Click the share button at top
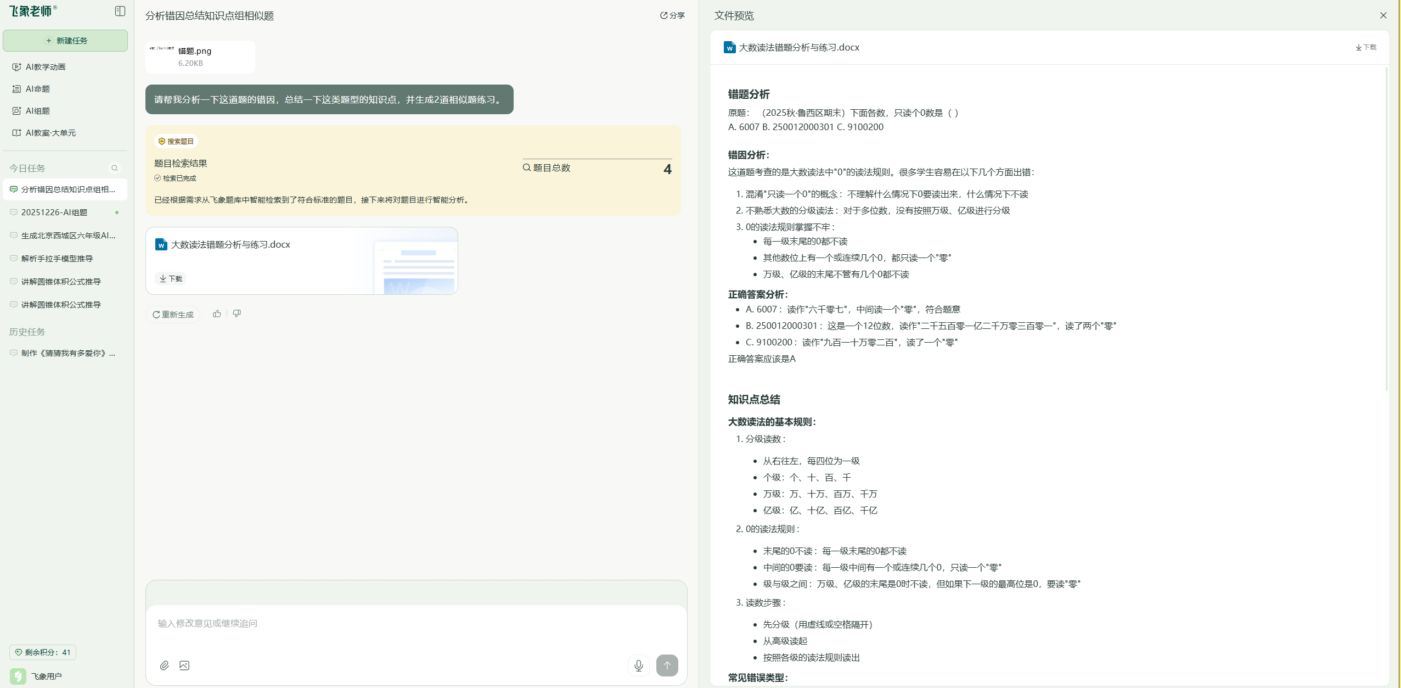 tap(672, 15)
